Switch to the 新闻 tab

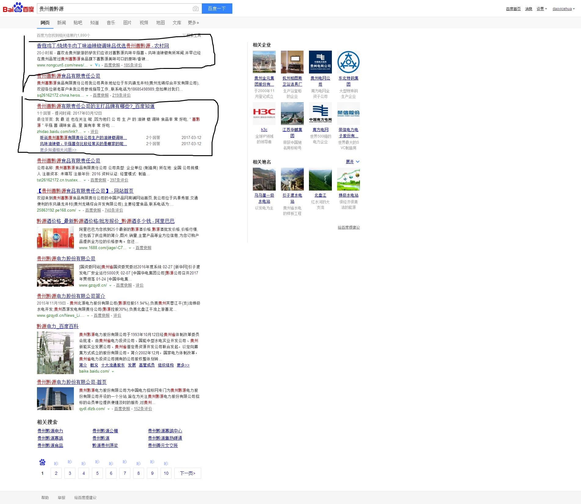(61, 23)
